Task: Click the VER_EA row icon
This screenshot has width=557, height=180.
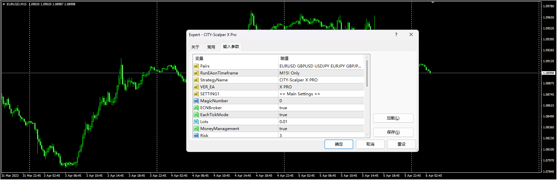Action: (x=196, y=87)
